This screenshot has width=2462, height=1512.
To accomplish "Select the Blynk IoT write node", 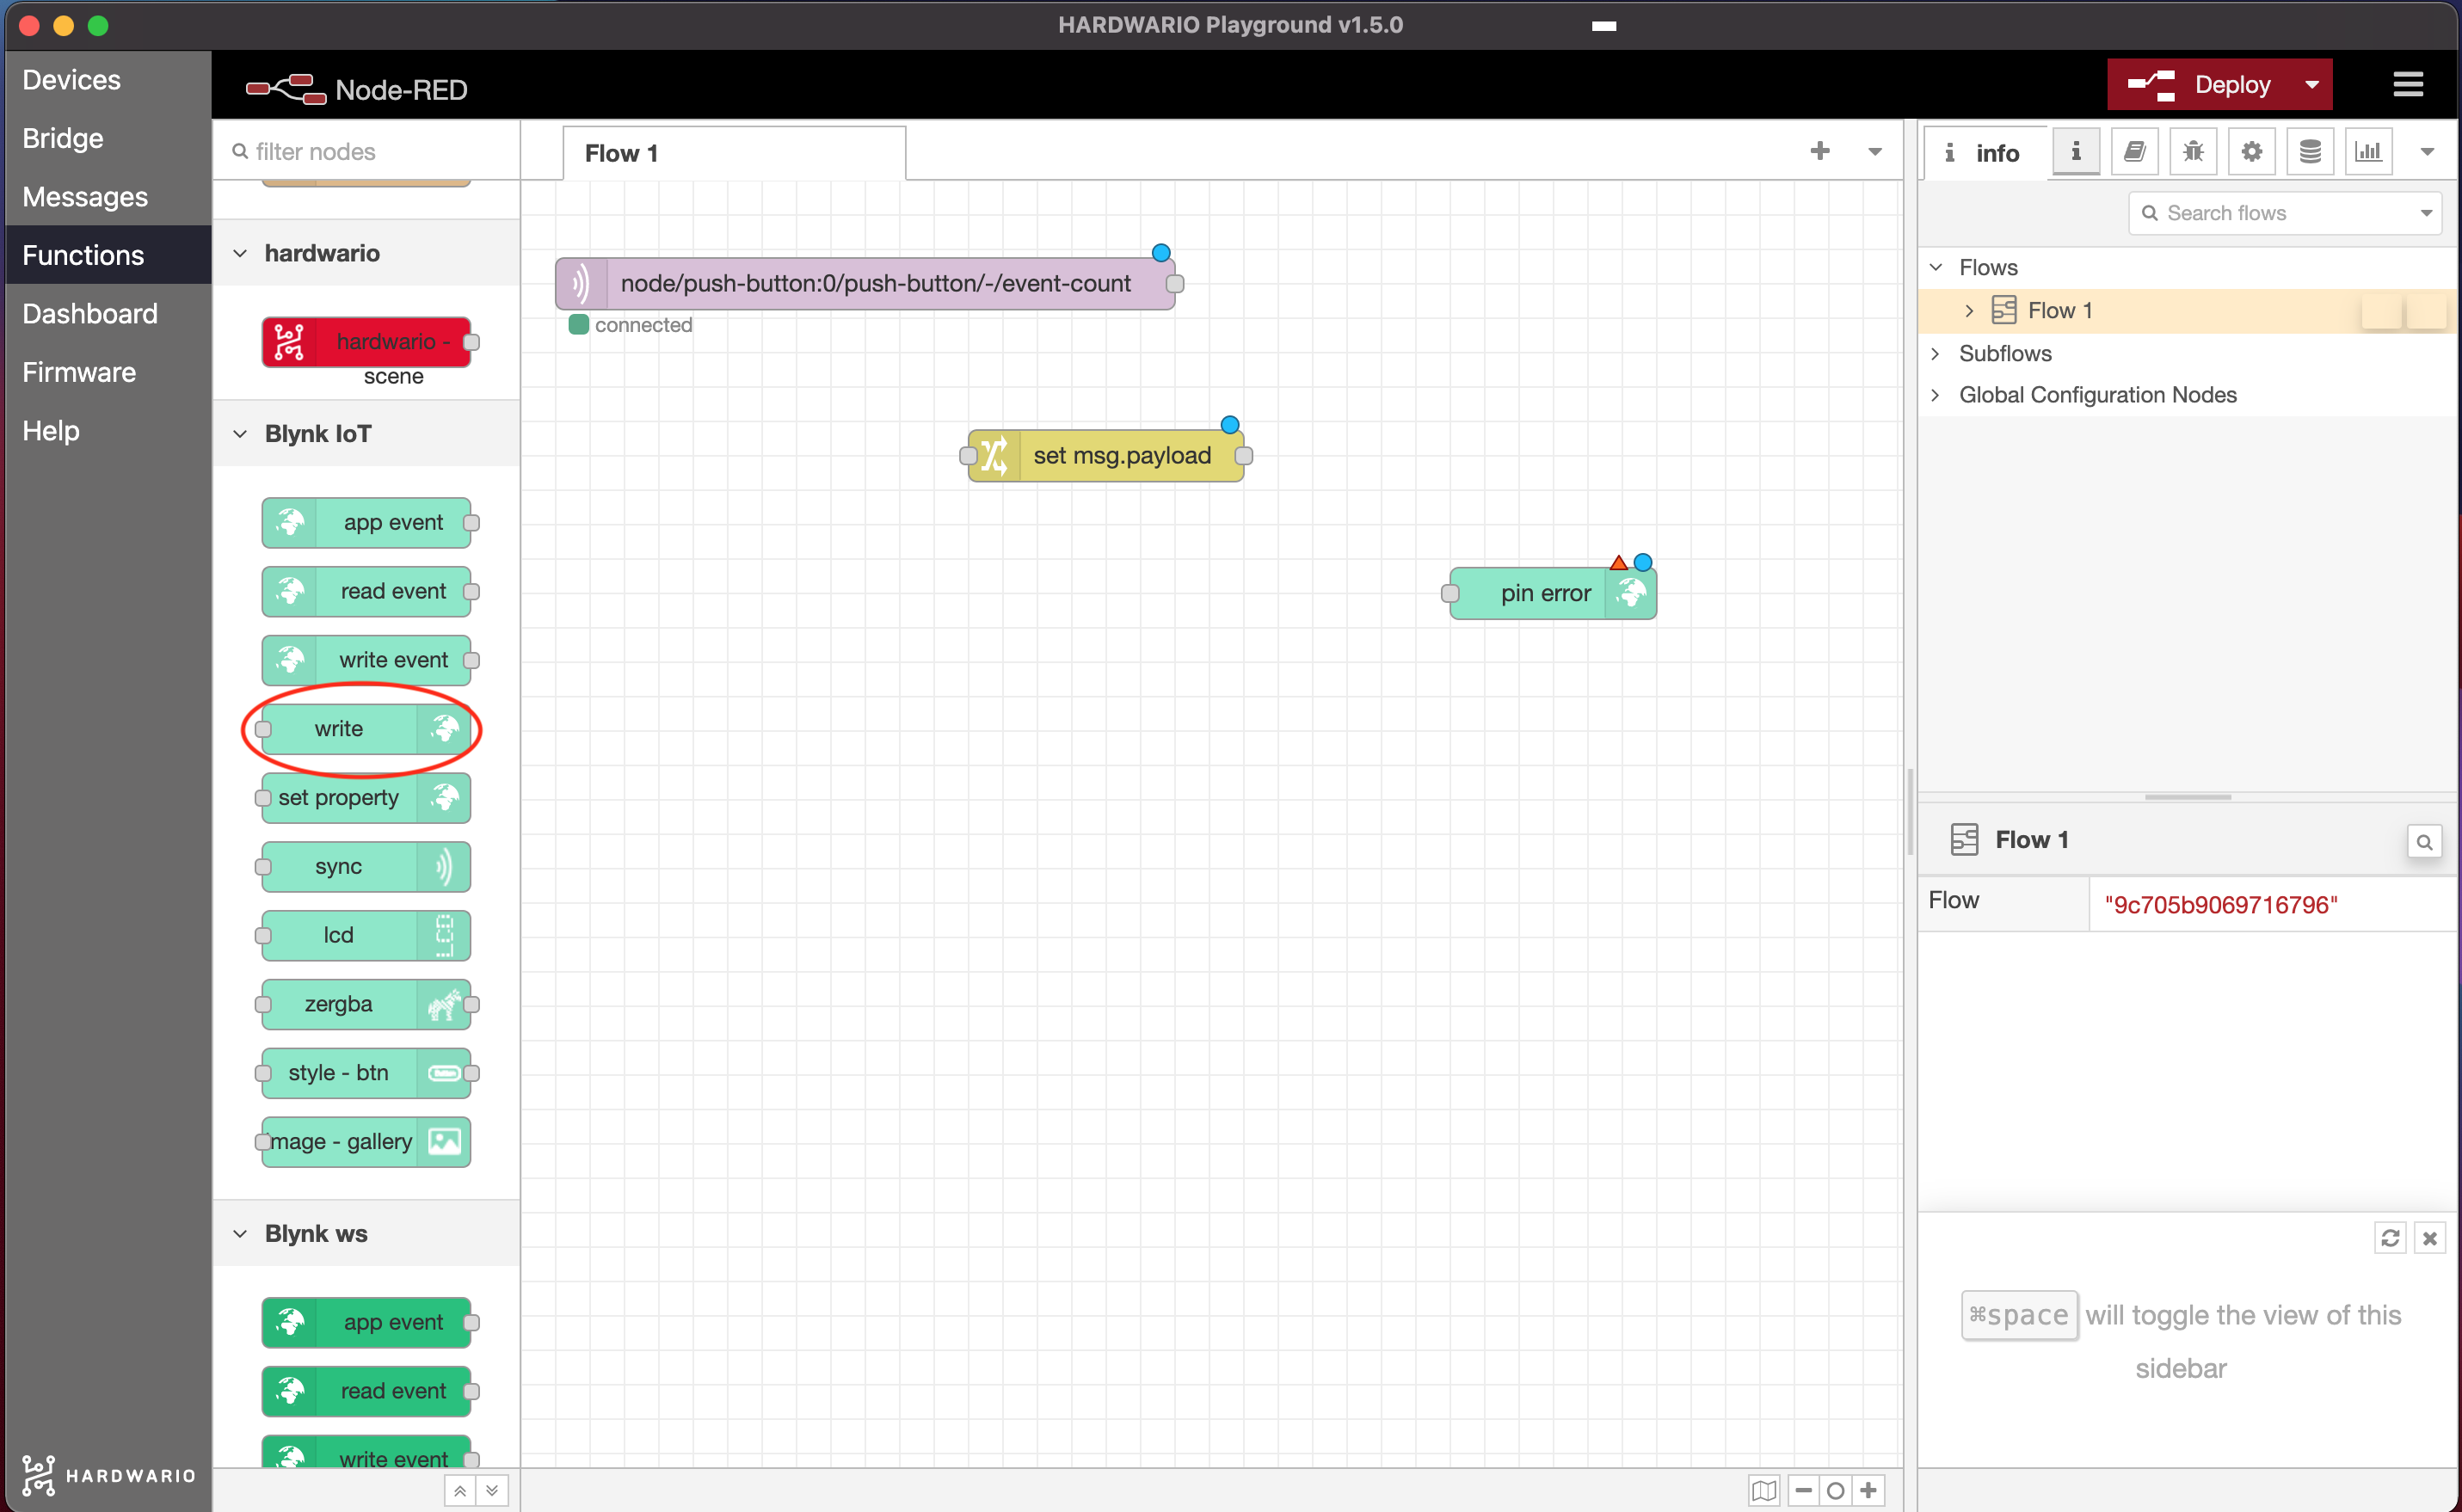I will [x=366, y=729].
